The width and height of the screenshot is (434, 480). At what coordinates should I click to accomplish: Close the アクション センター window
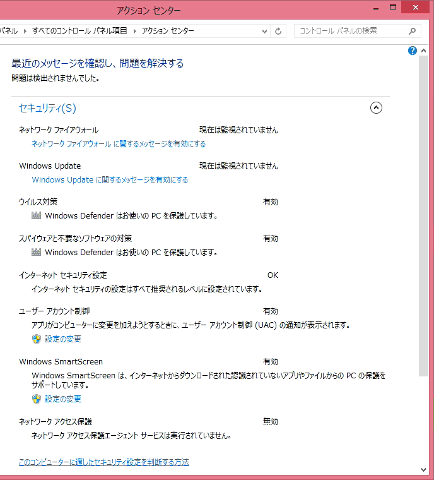[x=415, y=8]
